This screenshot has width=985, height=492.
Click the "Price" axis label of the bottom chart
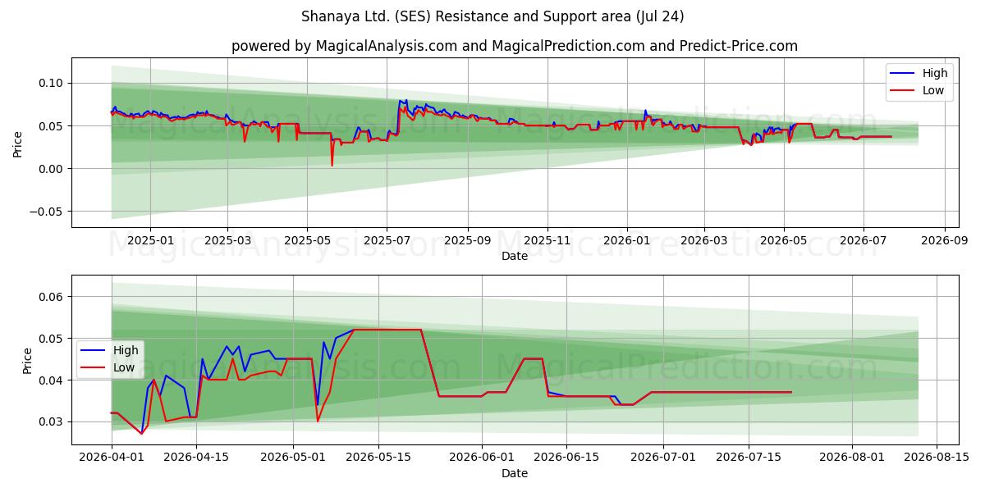pyautogui.click(x=30, y=360)
